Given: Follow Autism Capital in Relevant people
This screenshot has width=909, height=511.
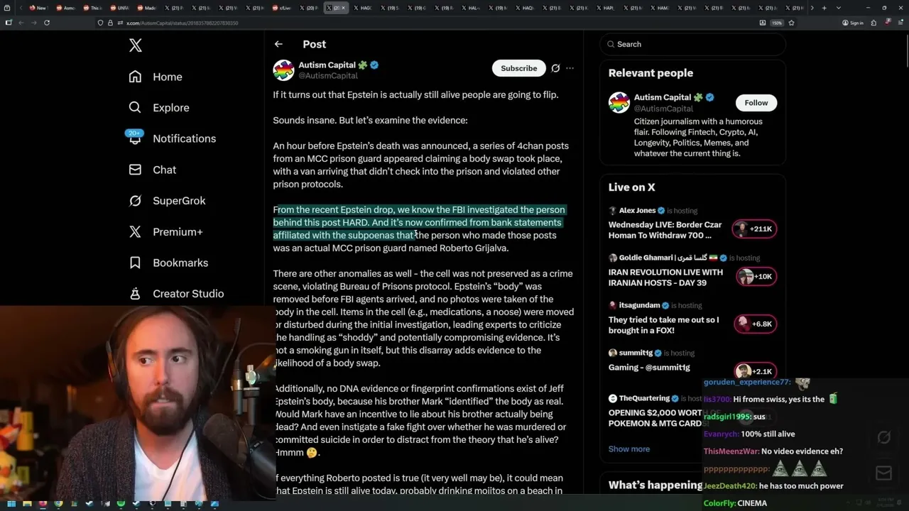Looking at the screenshot, I should 756,103.
